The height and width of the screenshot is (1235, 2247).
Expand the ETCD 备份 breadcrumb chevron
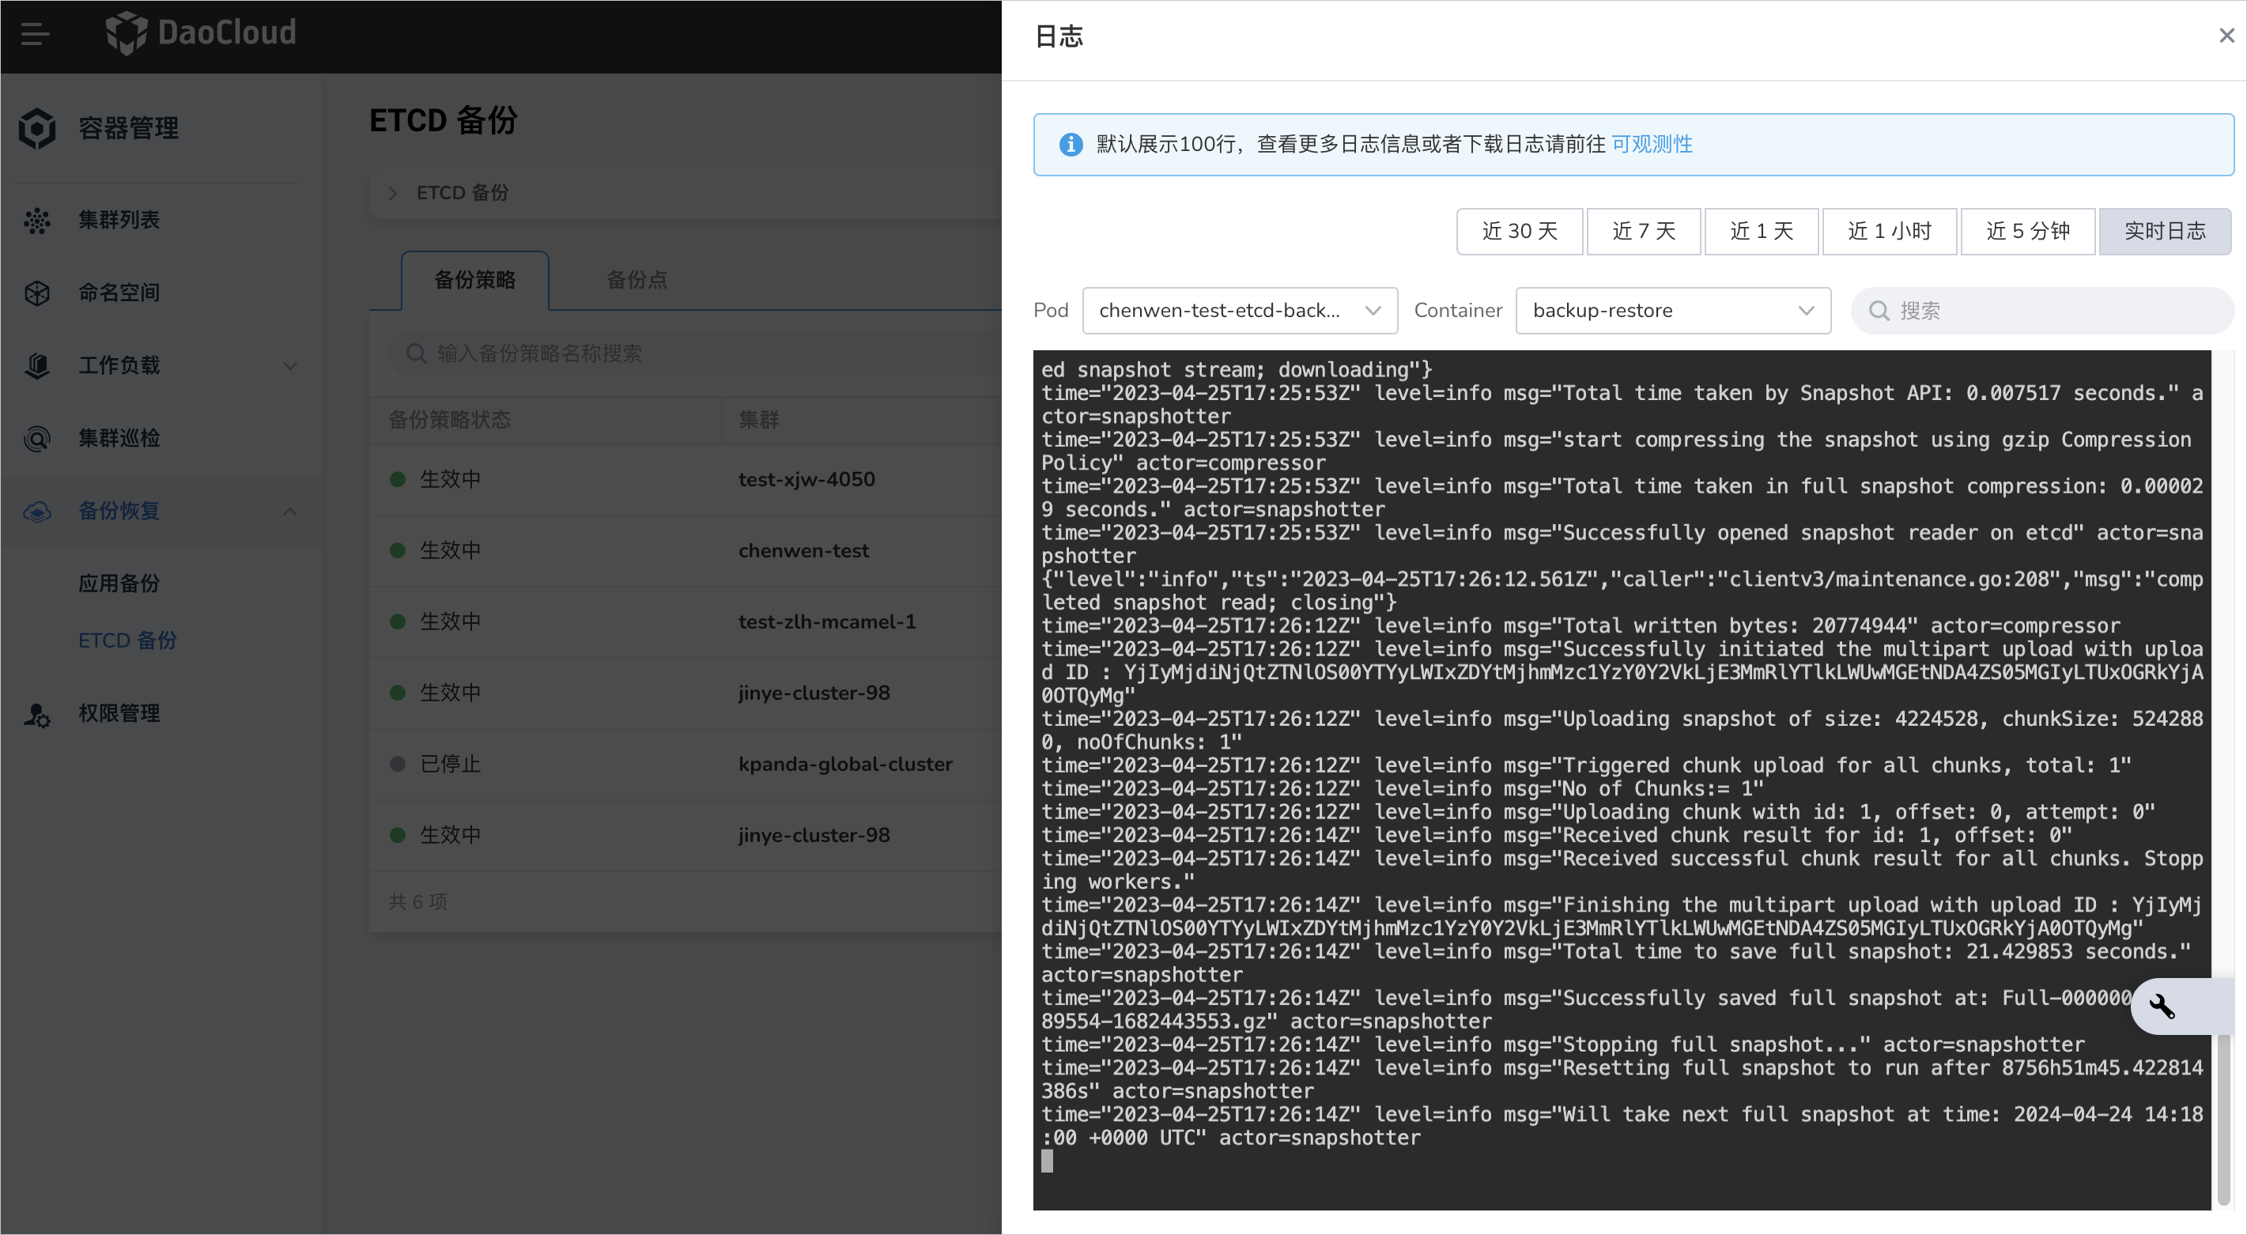coord(392,193)
